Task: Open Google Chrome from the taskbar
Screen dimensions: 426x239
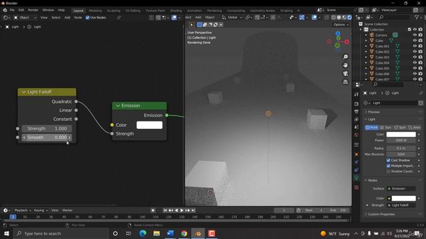Action: (x=184, y=233)
